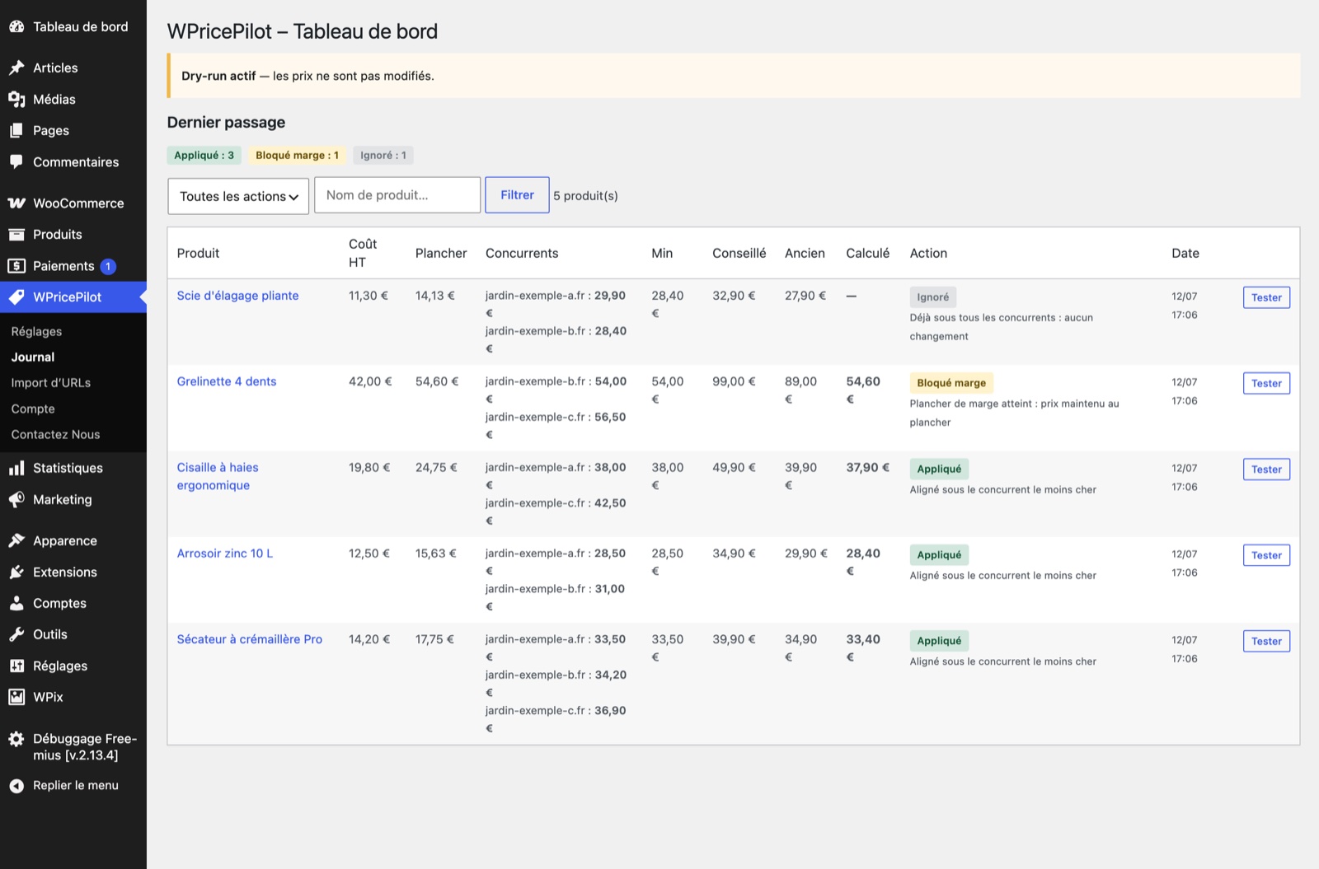
Task: Open the WooCommerce menu label
Action: coord(78,203)
